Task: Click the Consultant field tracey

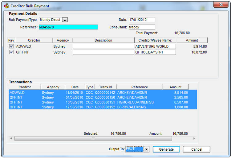Action: click(142, 27)
